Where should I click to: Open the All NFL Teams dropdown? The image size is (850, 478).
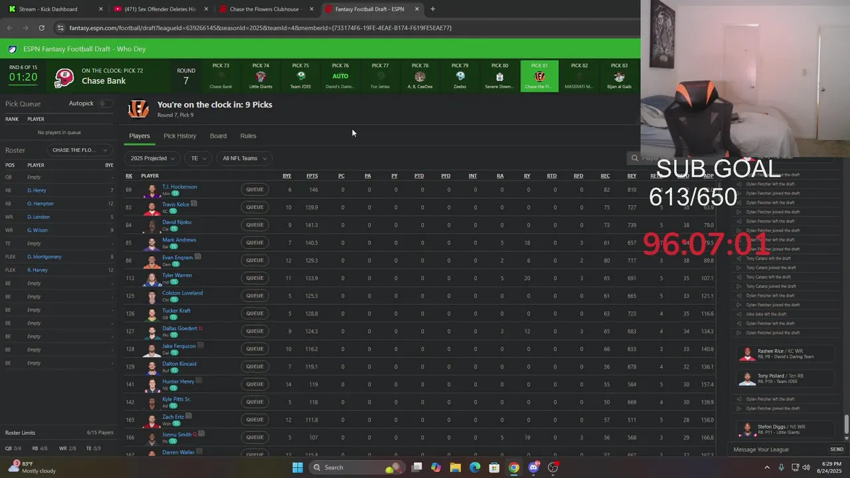(244, 158)
